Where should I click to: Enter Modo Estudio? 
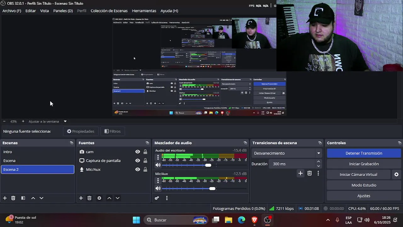click(x=364, y=185)
